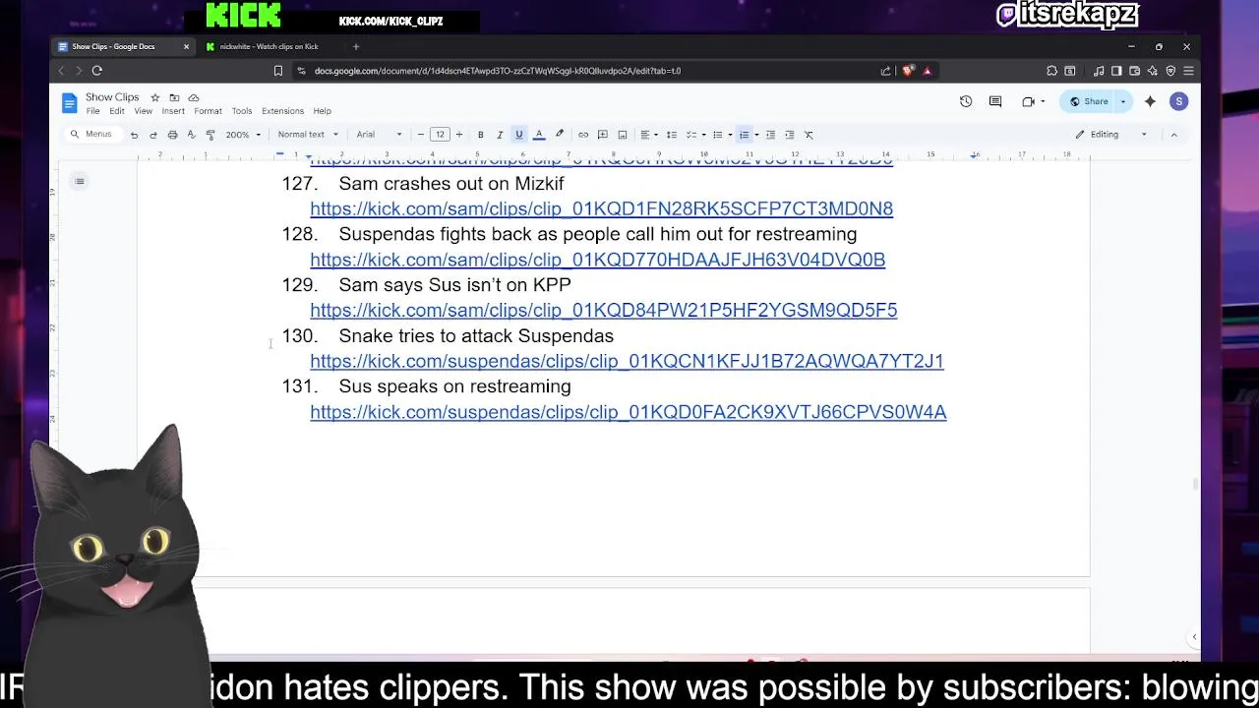Open Brave shields lion icon
The height and width of the screenshot is (708, 1259).
pyautogui.click(x=907, y=71)
